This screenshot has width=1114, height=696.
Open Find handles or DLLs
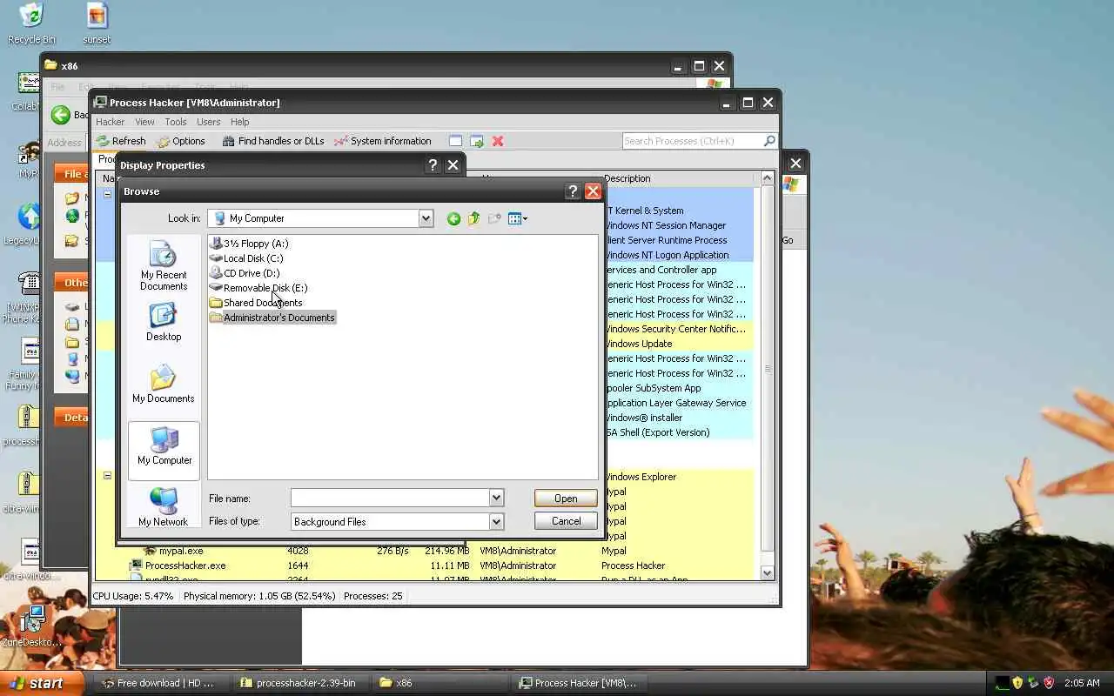[x=273, y=141]
